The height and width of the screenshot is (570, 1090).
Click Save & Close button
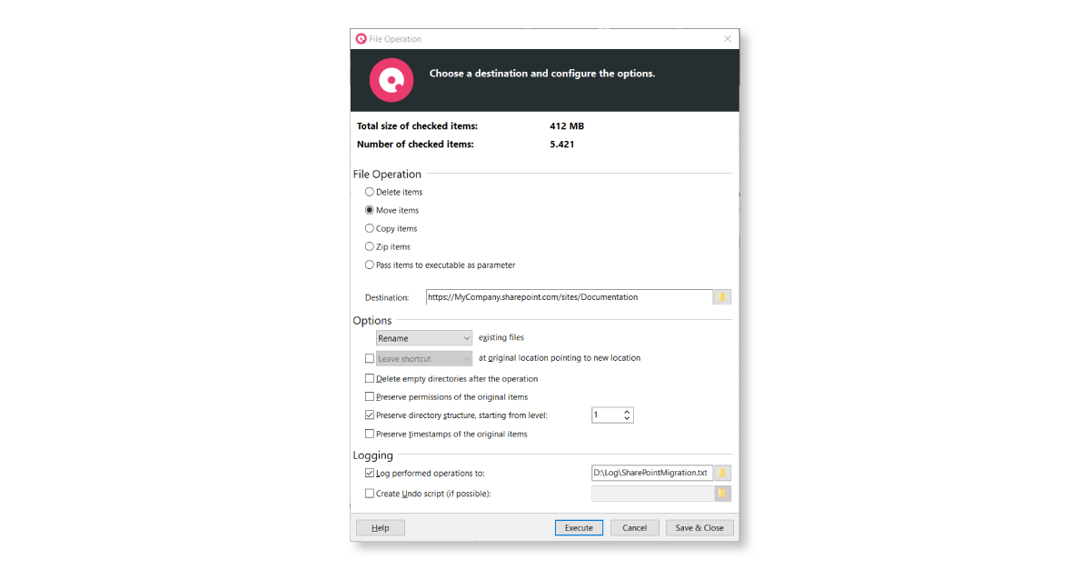(x=700, y=527)
